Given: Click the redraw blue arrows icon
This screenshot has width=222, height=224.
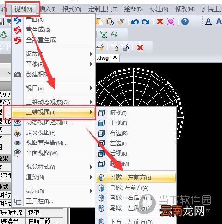Looking at the screenshot, I should (18, 20).
